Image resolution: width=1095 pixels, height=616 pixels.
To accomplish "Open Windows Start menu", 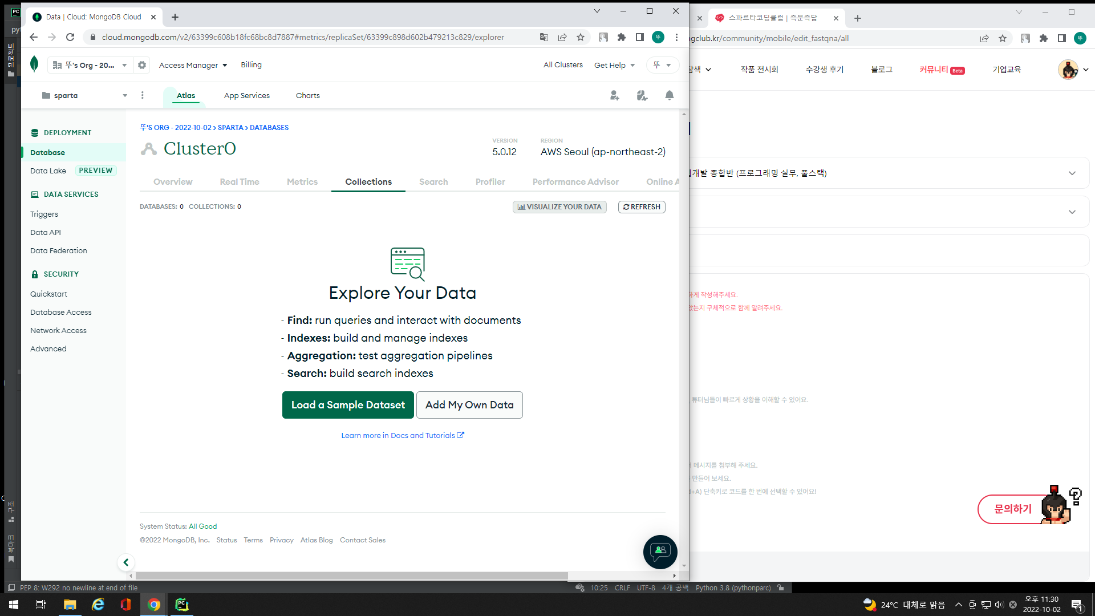I will tap(14, 605).
